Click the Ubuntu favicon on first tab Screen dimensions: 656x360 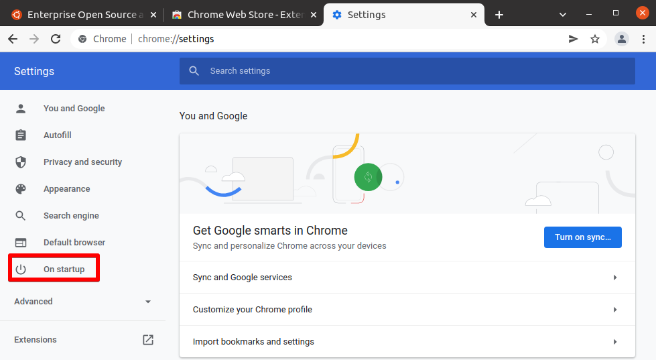pyautogui.click(x=17, y=15)
